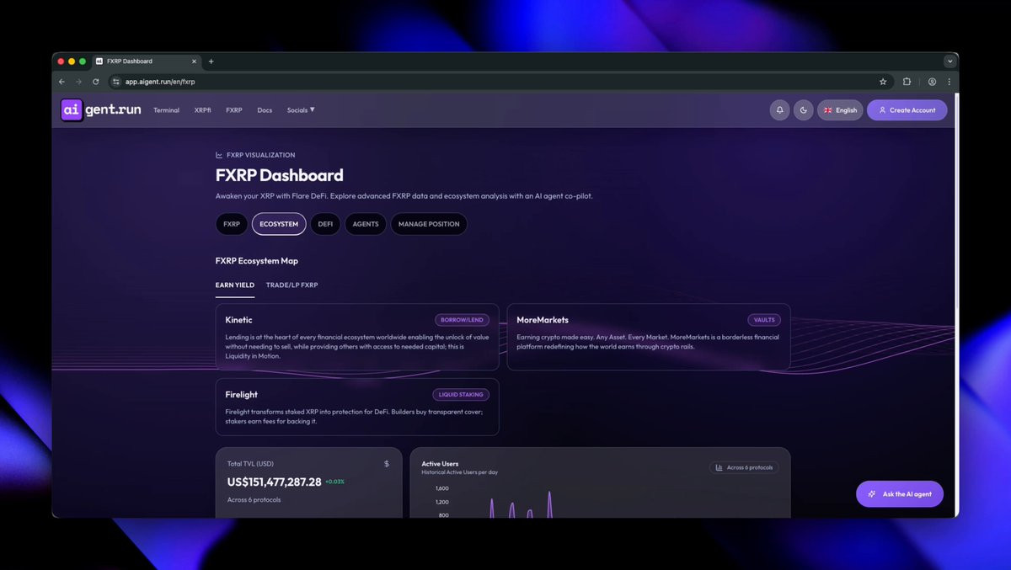Click the LIQUID STAKING tag on Firelight

[461, 394]
